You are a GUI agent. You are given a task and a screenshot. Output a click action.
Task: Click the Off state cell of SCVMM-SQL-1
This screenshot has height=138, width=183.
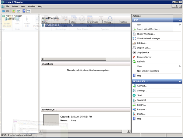(72, 25)
